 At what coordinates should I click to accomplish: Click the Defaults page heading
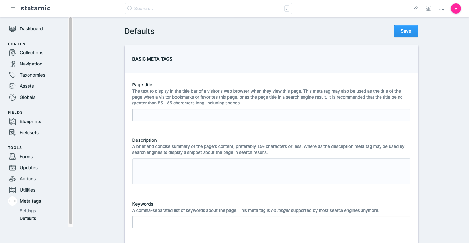(x=139, y=31)
